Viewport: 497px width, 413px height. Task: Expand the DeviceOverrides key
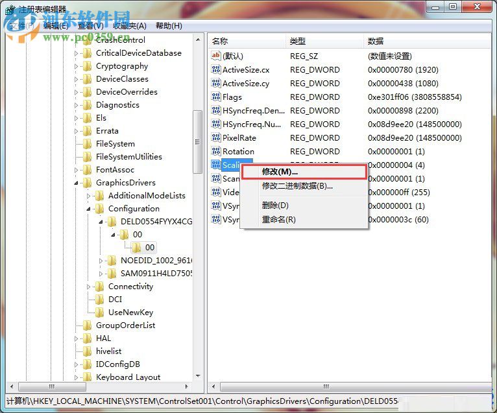tap(76, 93)
